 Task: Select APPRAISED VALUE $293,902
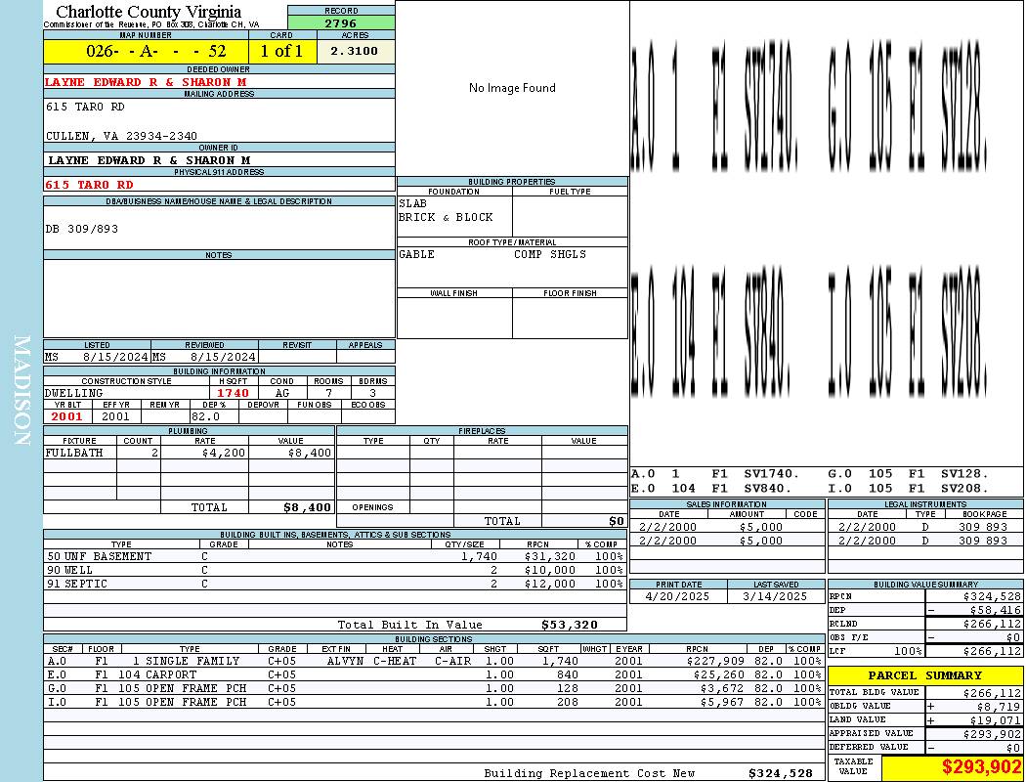992,734
